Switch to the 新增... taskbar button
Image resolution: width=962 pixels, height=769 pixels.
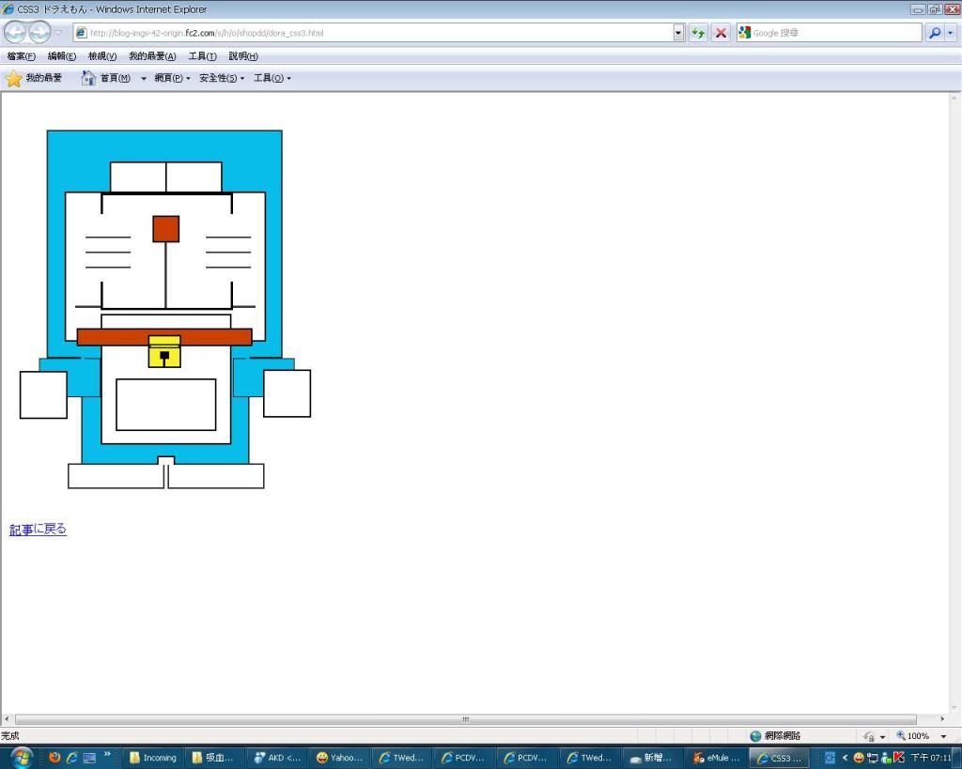654,758
